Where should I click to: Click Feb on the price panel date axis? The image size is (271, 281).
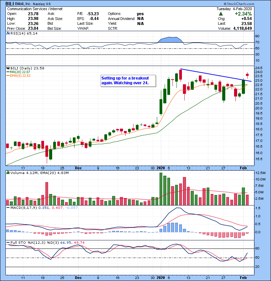[x=243, y=168]
